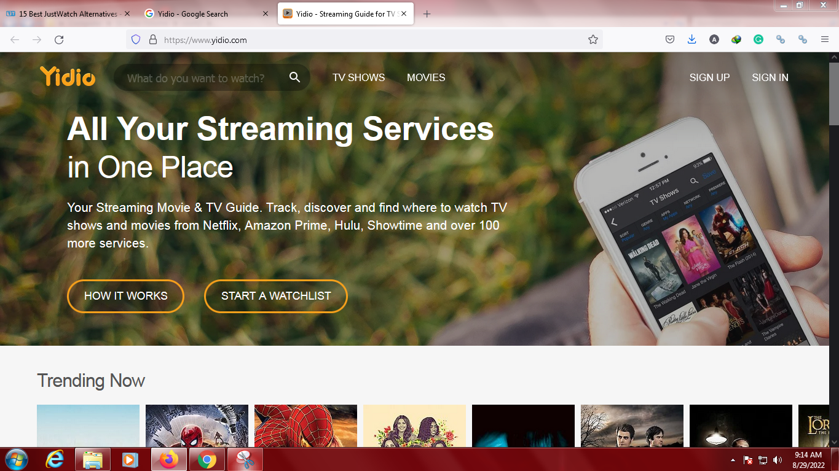Reload the page with the refresh icon
This screenshot has width=839, height=471.
coord(59,39)
